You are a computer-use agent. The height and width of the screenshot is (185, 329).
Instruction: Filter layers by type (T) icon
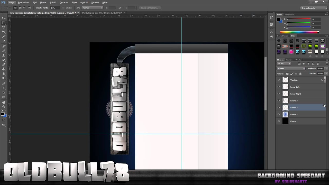pyautogui.click(x=308, y=64)
